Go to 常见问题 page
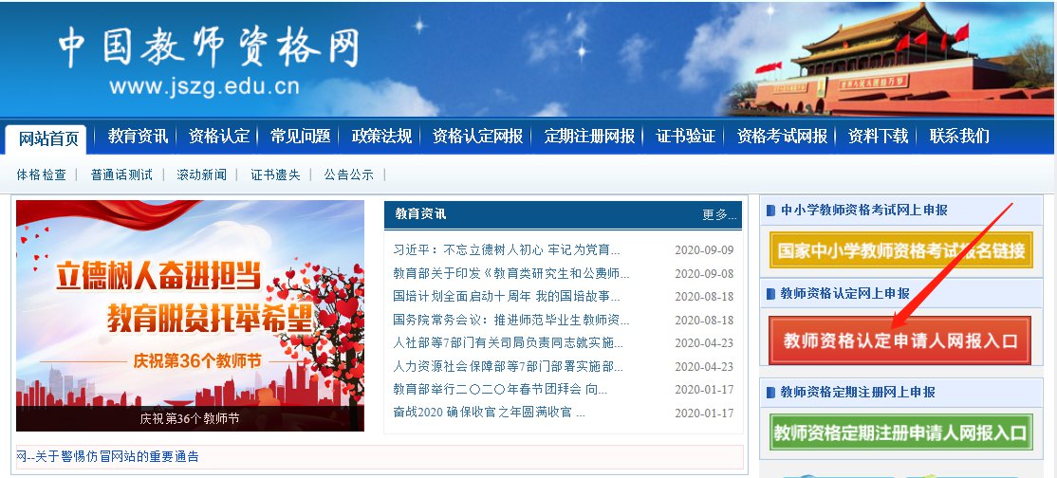The image size is (1057, 478). [x=300, y=137]
